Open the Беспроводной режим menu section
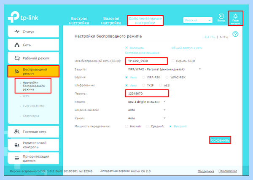This screenshot has width=253, height=180. (33, 71)
